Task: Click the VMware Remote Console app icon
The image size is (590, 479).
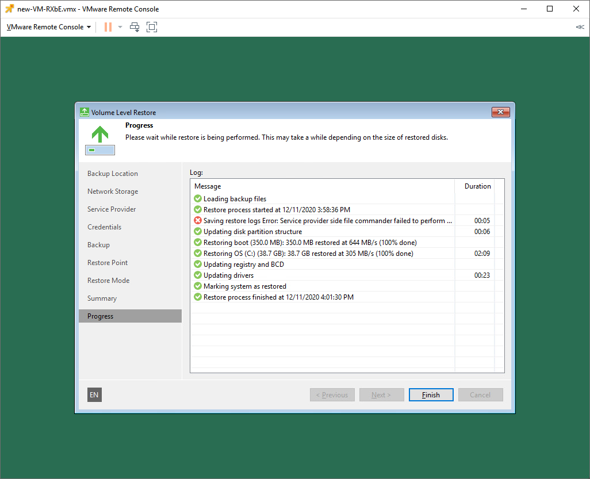Action: coord(9,9)
